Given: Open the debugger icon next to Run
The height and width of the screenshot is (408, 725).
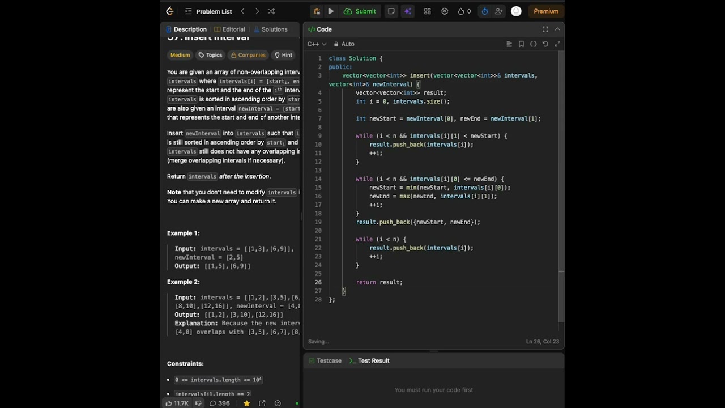Looking at the screenshot, I should tap(317, 11).
